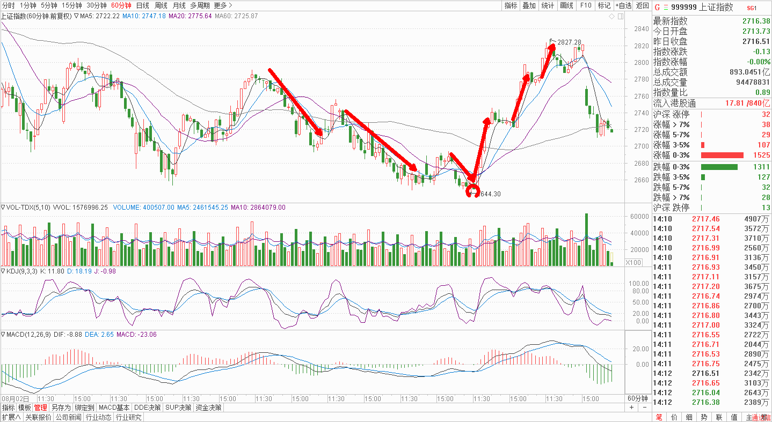Collapse the MACD indicator triangle

3,335
